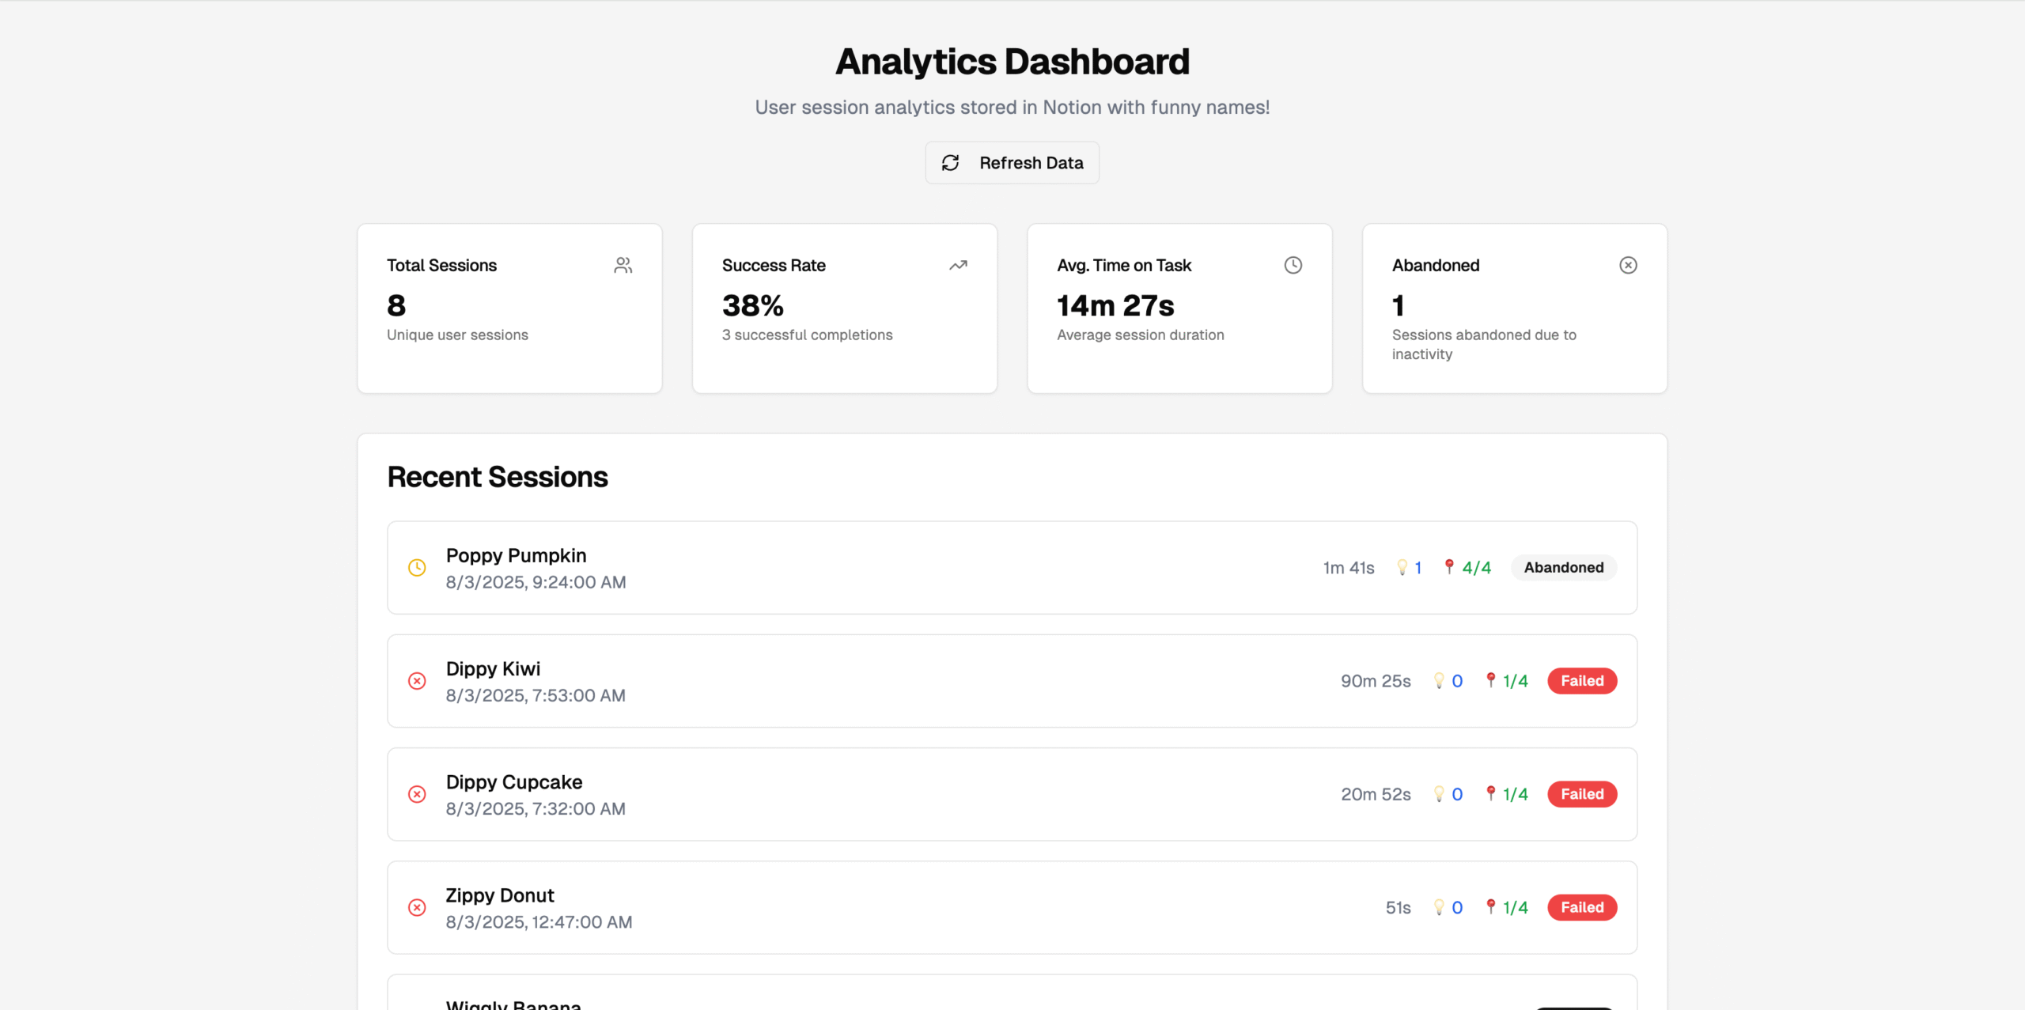The width and height of the screenshot is (2025, 1010).
Task: Open the Poppy Pumpkin session name
Action: pos(516,555)
